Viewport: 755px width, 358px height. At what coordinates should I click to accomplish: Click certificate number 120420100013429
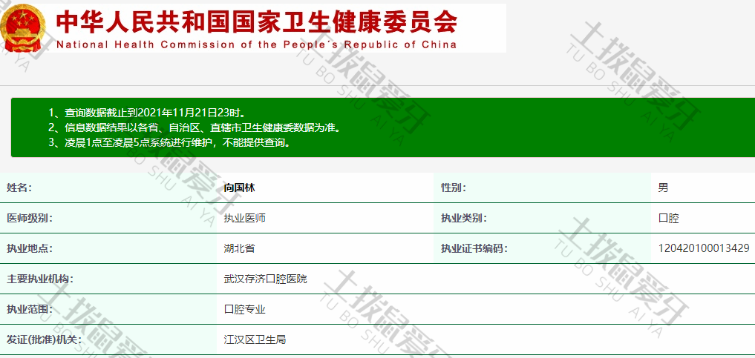[704, 248]
